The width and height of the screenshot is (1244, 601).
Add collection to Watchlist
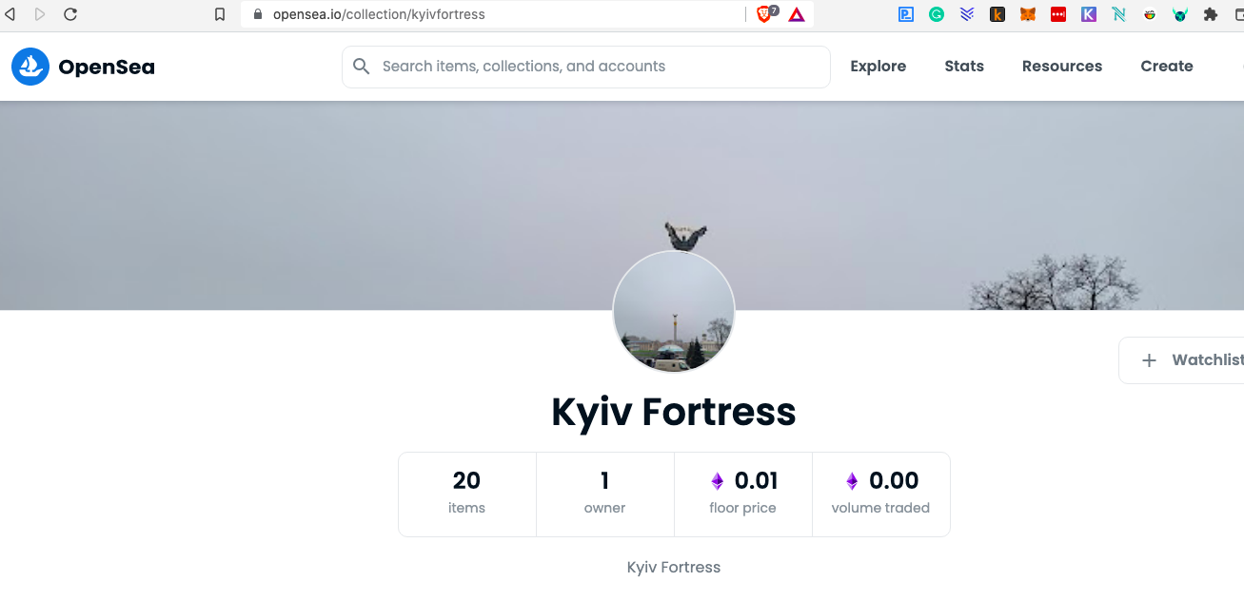1181,360
